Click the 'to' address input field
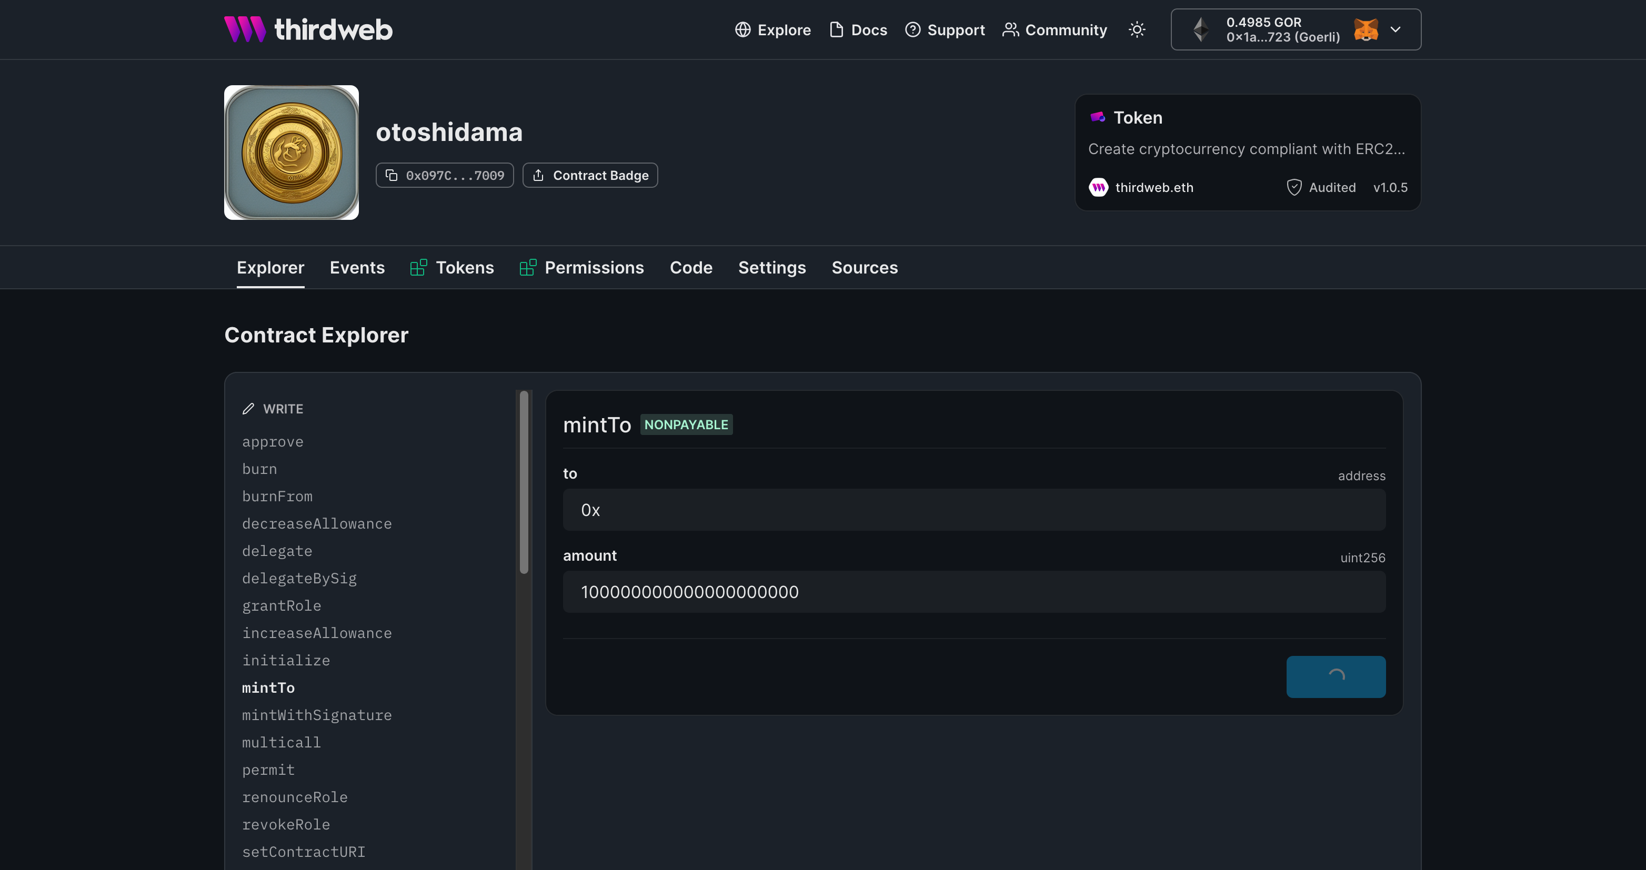The width and height of the screenshot is (1646, 870). pos(974,510)
